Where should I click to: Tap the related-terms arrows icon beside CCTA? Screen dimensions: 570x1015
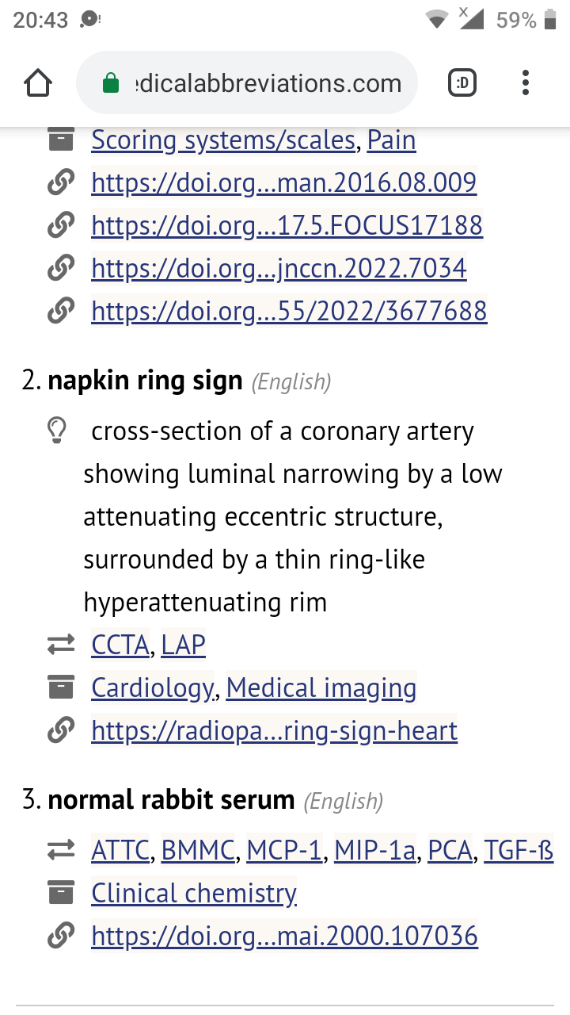(60, 645)
